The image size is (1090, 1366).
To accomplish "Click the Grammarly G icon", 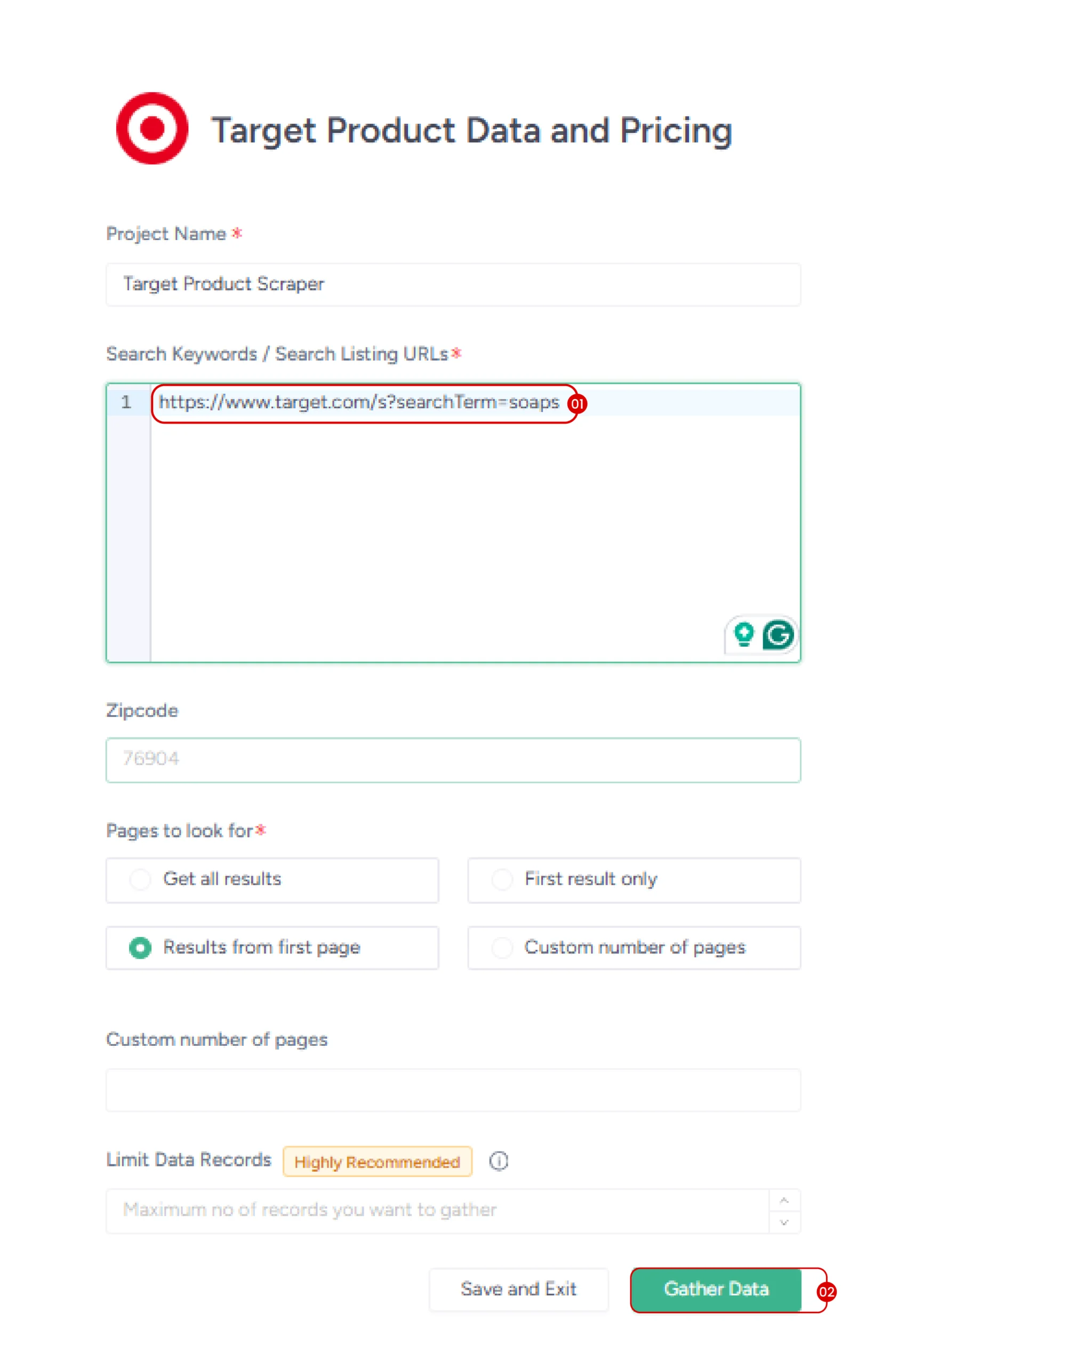I will coord(778,635).
